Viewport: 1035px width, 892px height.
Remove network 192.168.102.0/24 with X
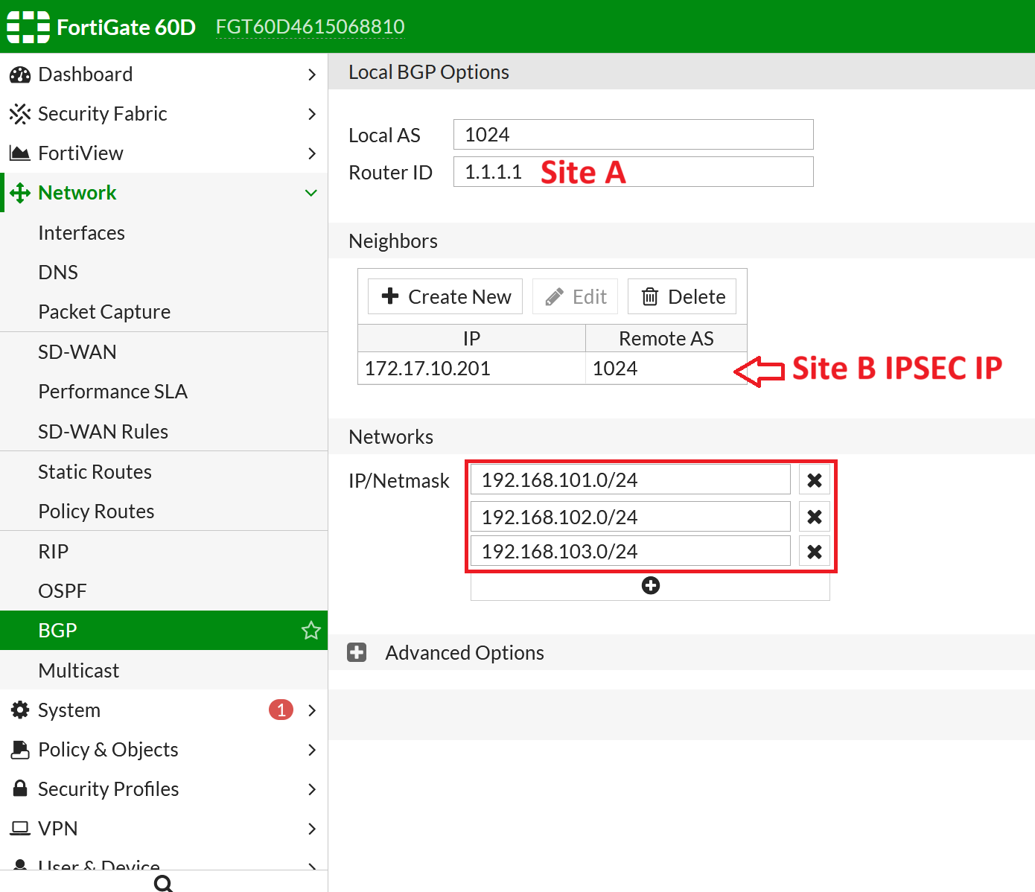[815, 517]
